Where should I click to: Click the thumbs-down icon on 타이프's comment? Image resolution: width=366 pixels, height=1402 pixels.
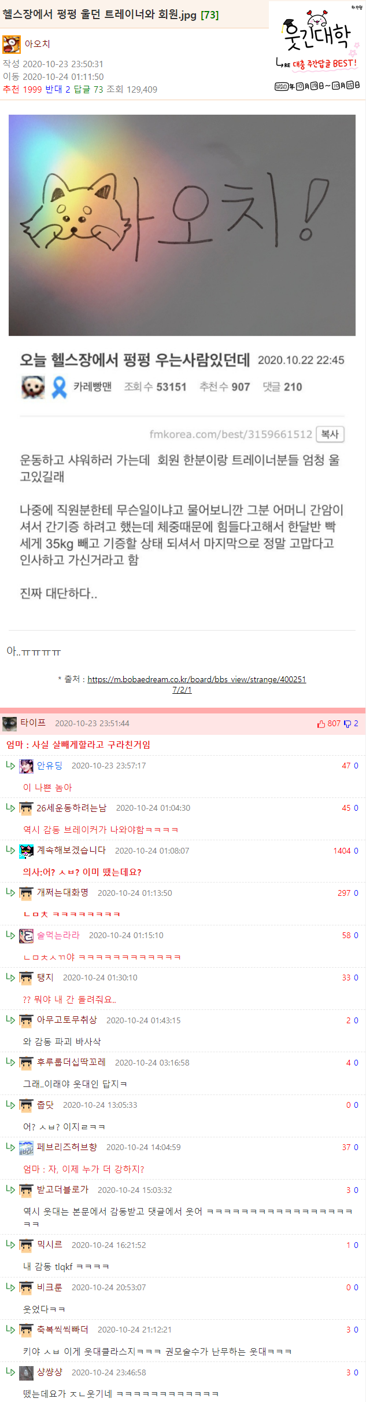pos(347,724)
